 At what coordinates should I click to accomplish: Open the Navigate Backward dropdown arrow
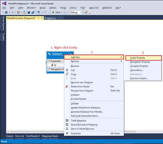[9, 12]
